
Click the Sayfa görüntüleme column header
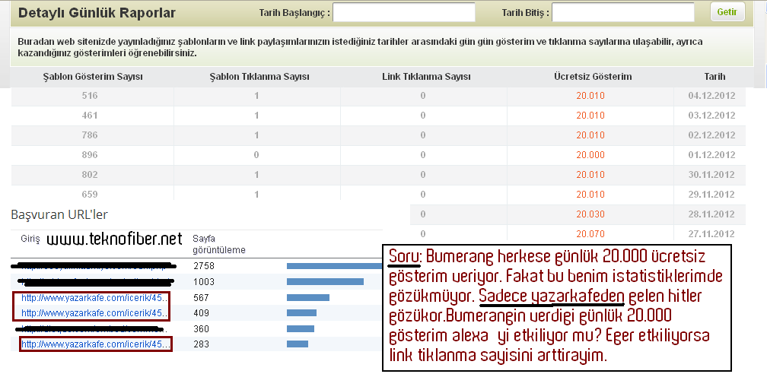[219, 245]
